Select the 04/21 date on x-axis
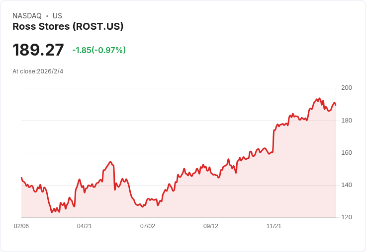This screenshot has width=366, height=252. click(85, 226)
